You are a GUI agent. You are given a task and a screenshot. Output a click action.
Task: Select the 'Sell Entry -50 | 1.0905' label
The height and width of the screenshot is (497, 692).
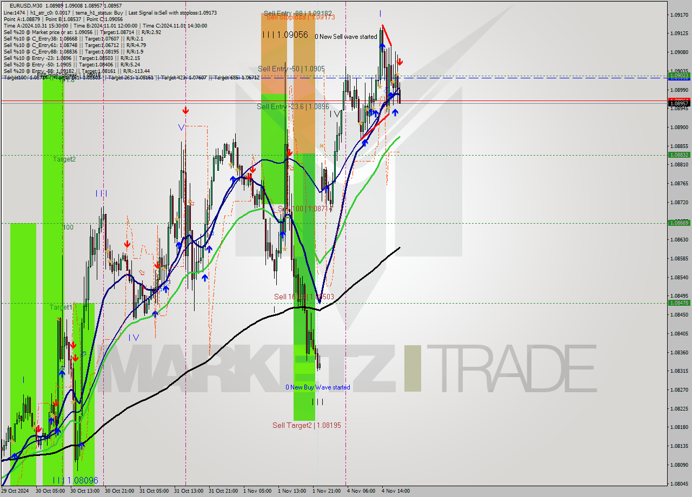tap(291, 69)
